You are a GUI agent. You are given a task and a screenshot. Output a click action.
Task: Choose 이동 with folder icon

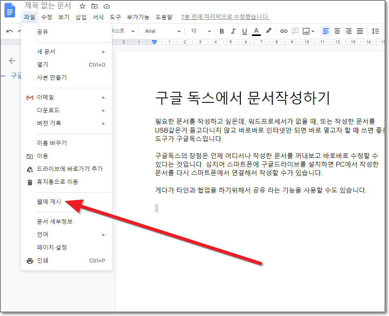(66, 156)
